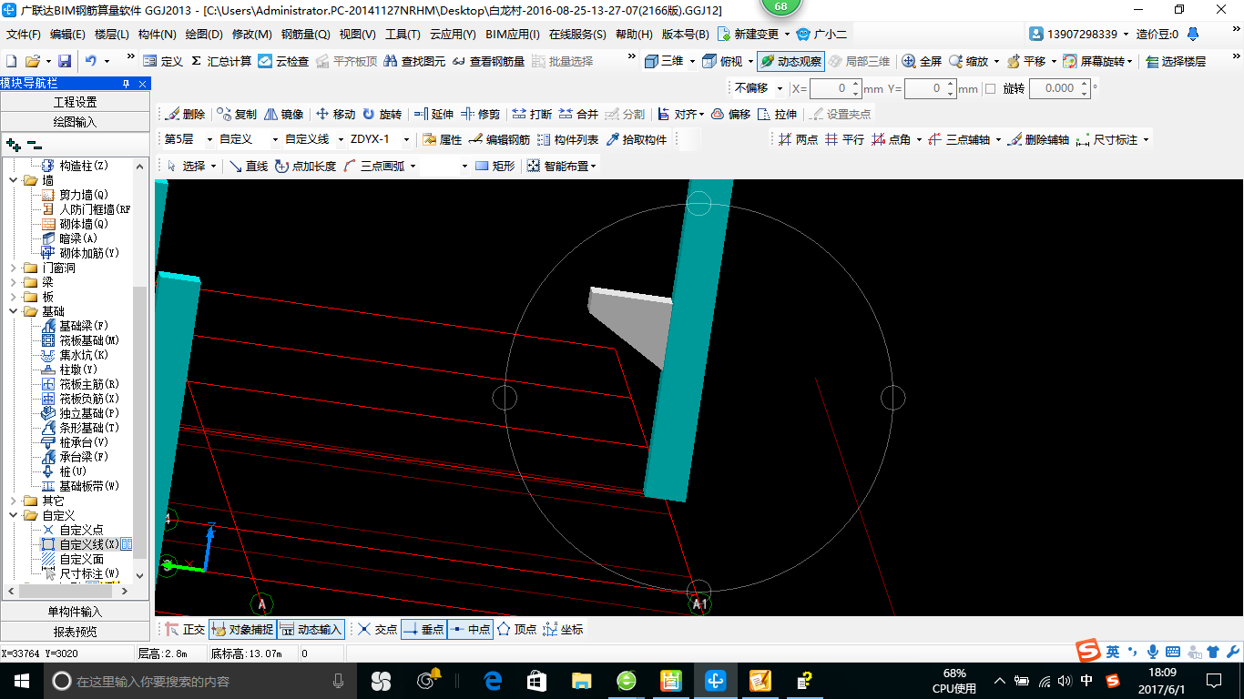Open Windows Start menu
This screenshot has height=699, width=1244.
(x=20, y=680)
